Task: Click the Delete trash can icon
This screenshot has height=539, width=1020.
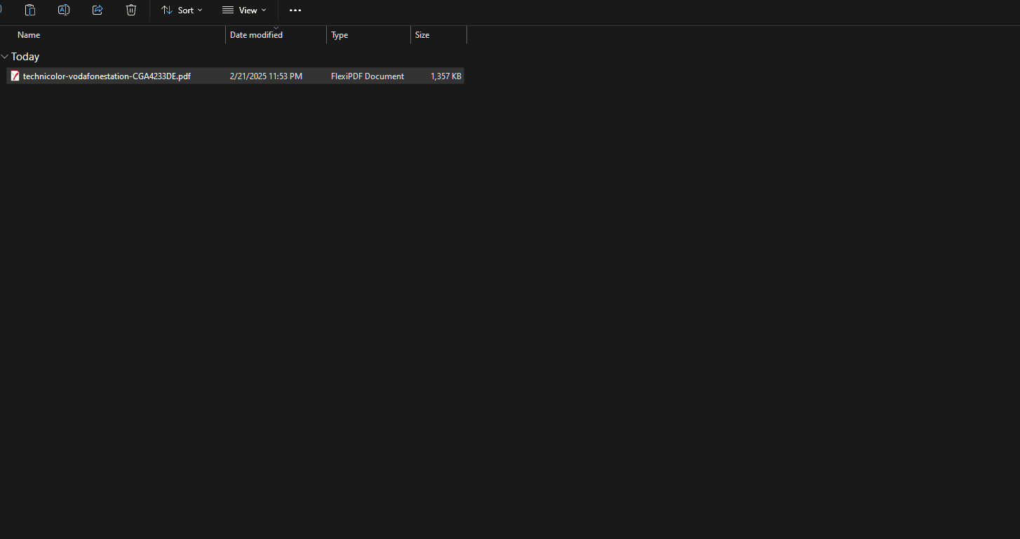Action: click(131, 10)
